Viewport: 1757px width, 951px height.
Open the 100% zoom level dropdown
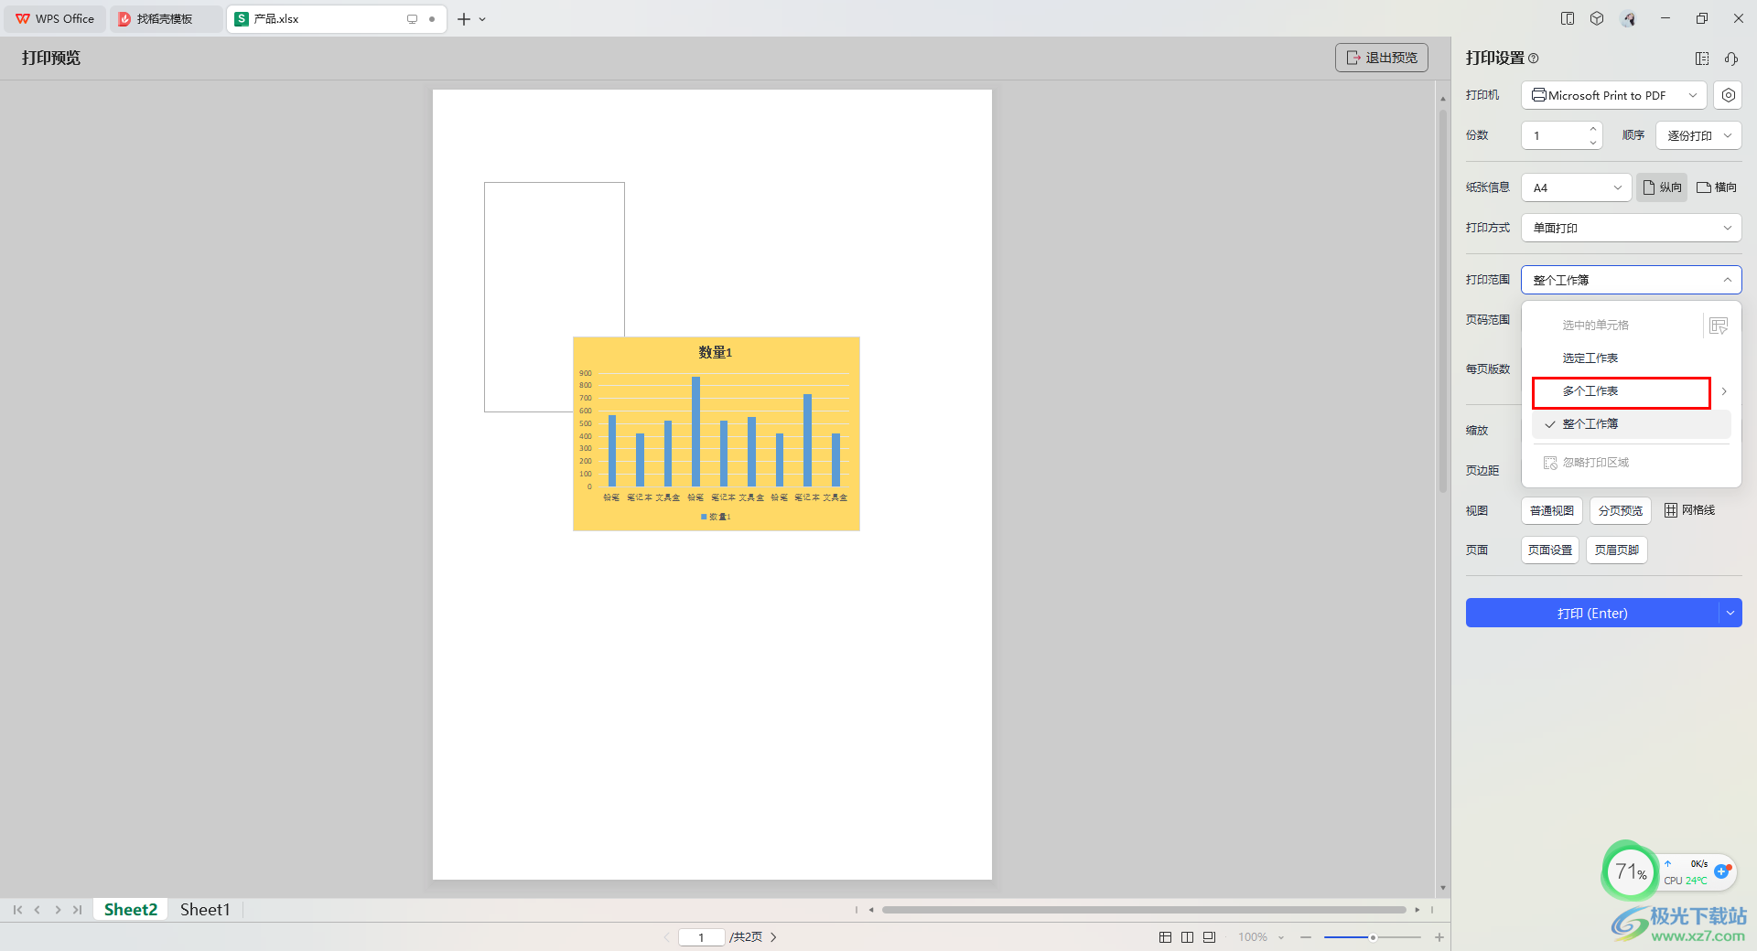[1262, 937]
